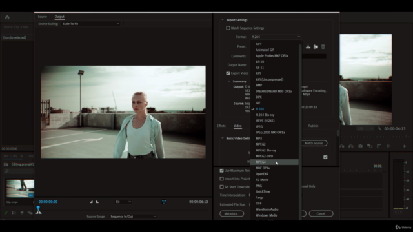
Task: Open the Source Scaling Scale To Fit dropdown
Action: (90, 24)
